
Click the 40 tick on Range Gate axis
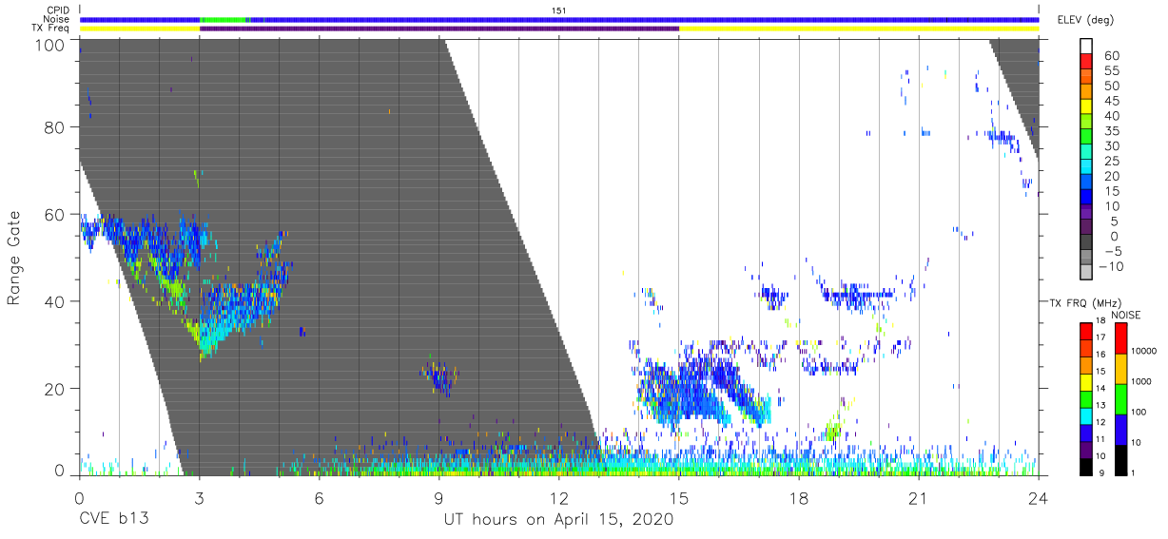[53, 301]
